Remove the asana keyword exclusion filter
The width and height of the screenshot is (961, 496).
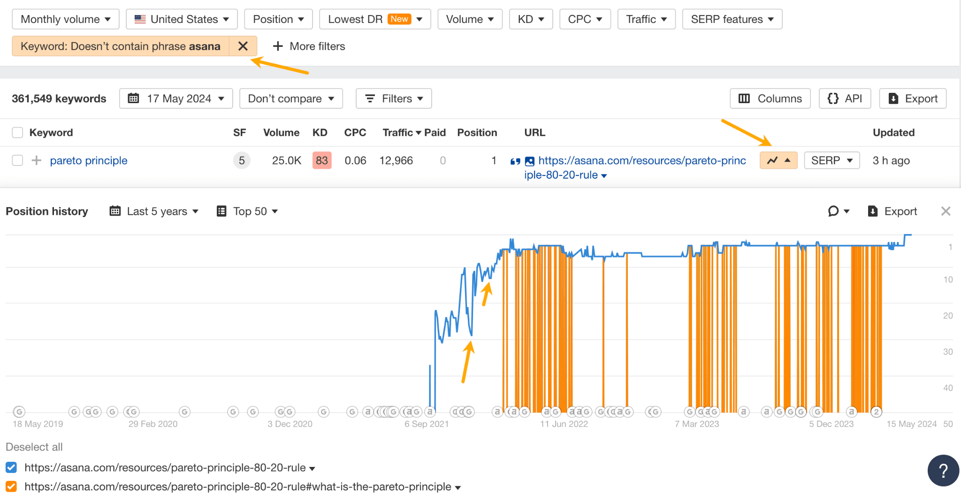coord(243,46)
